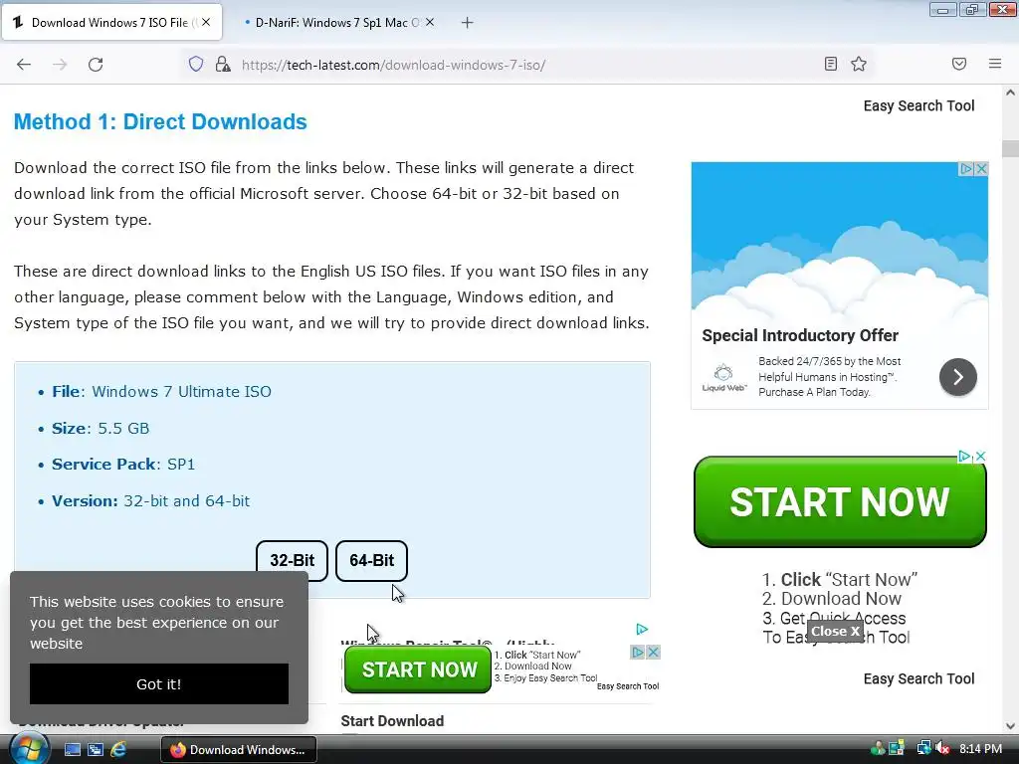Open the network tray icon

point(923,749)
